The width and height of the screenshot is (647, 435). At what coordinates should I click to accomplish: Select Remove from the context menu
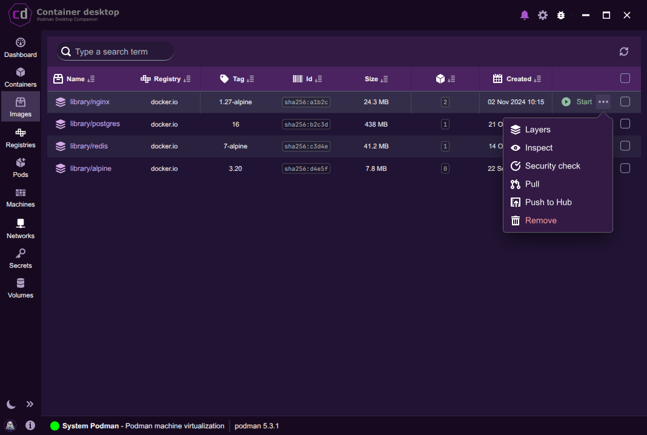(558, 221)
